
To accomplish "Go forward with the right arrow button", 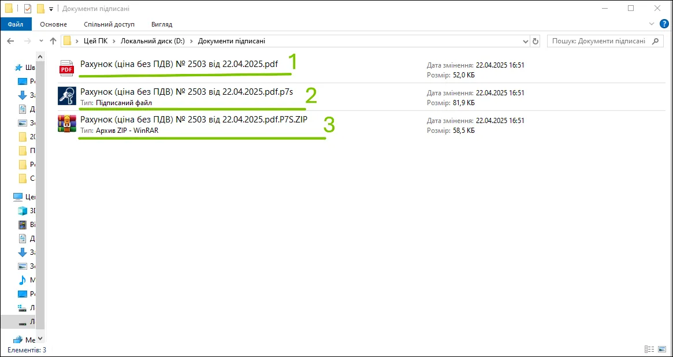I will click(27, 41).
